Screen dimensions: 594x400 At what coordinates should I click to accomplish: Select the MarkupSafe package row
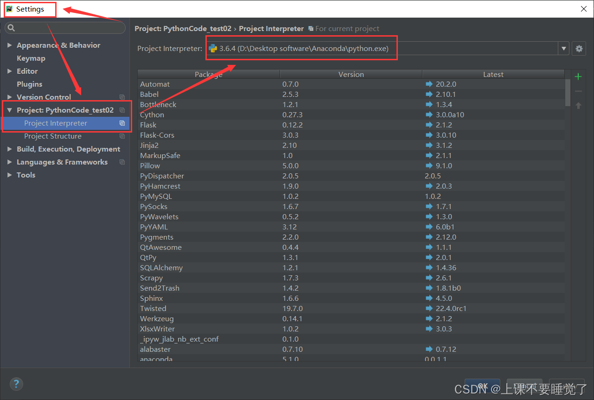click(x=351, y=156)
